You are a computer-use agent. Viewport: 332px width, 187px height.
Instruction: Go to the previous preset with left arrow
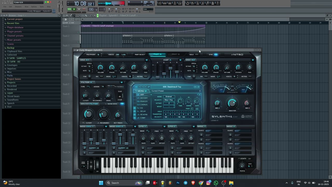coord(195,87)
